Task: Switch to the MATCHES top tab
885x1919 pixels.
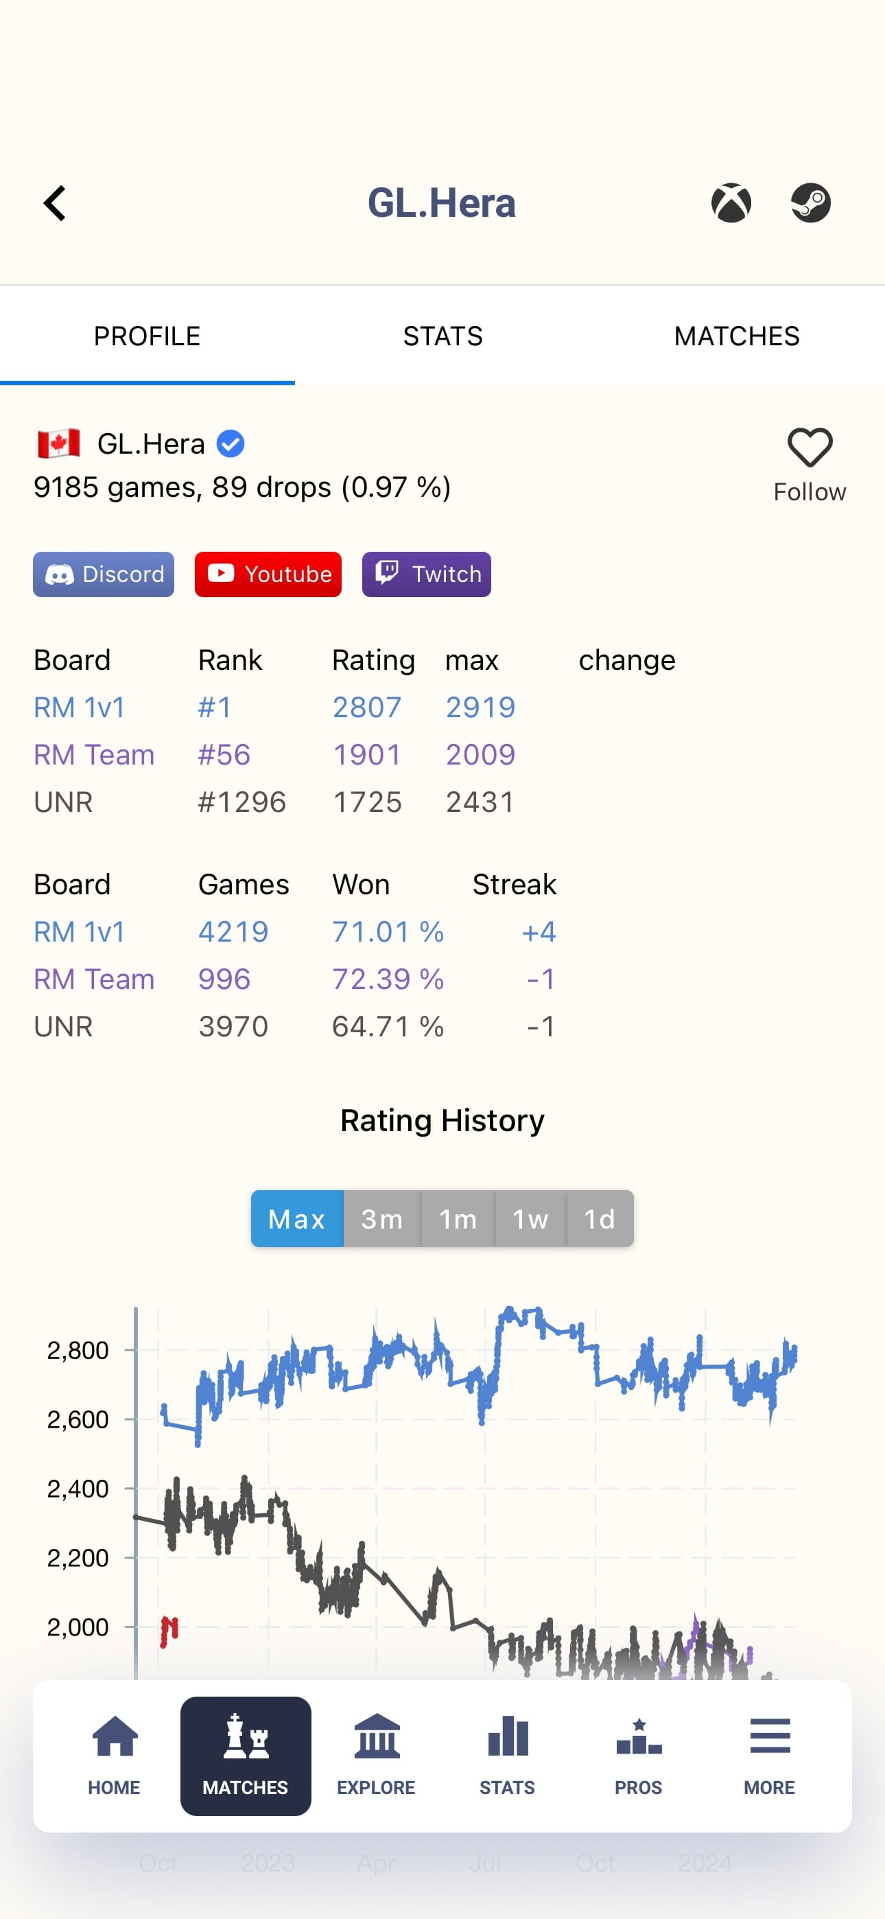Action: [737, 336]
